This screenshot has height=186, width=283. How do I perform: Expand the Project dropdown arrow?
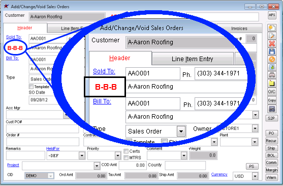click(97, 166)
